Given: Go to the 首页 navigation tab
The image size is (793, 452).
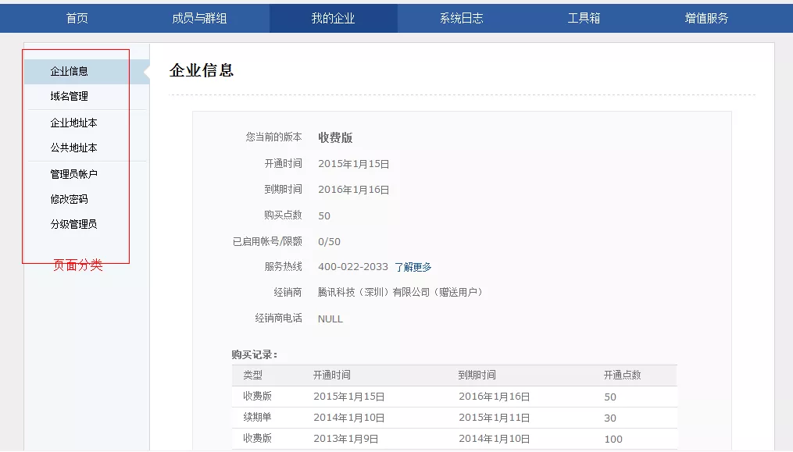Looking at the screenshot, I should tap(77, 18).
